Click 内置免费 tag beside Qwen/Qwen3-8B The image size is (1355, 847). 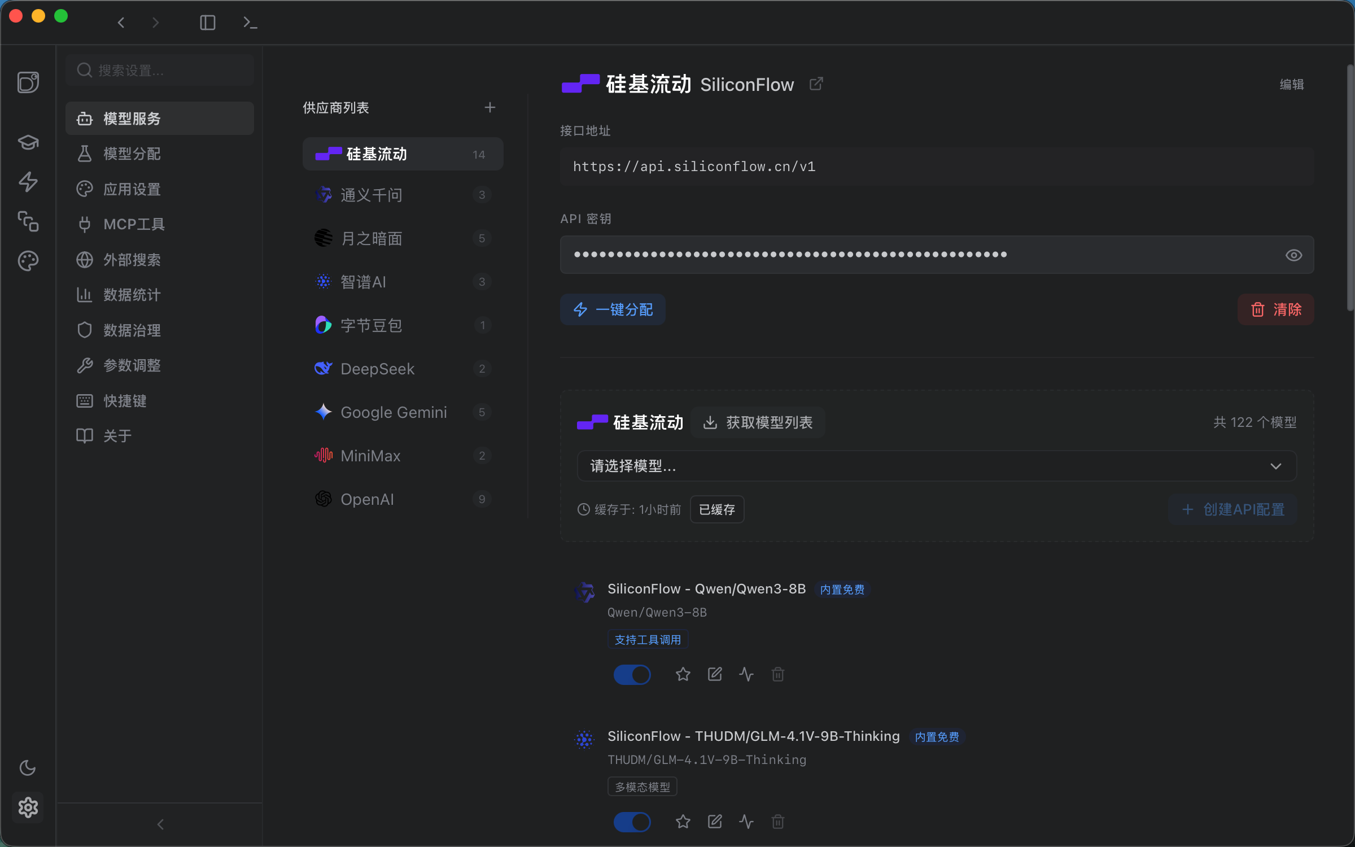click(x=842, y=590)
